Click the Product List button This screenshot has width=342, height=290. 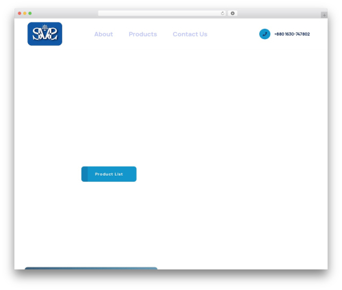(x=109, y=174)
